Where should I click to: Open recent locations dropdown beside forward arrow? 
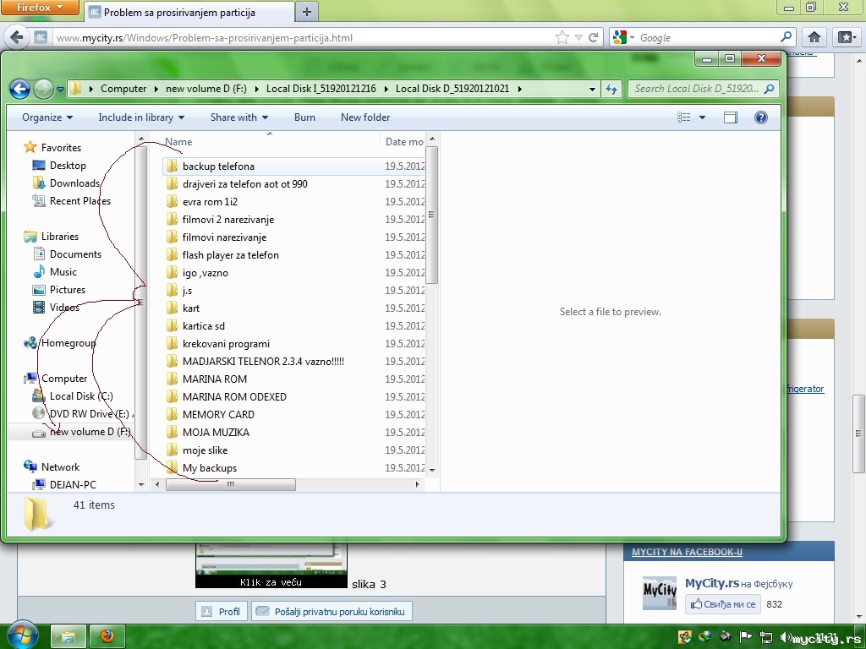click(60, 89)
